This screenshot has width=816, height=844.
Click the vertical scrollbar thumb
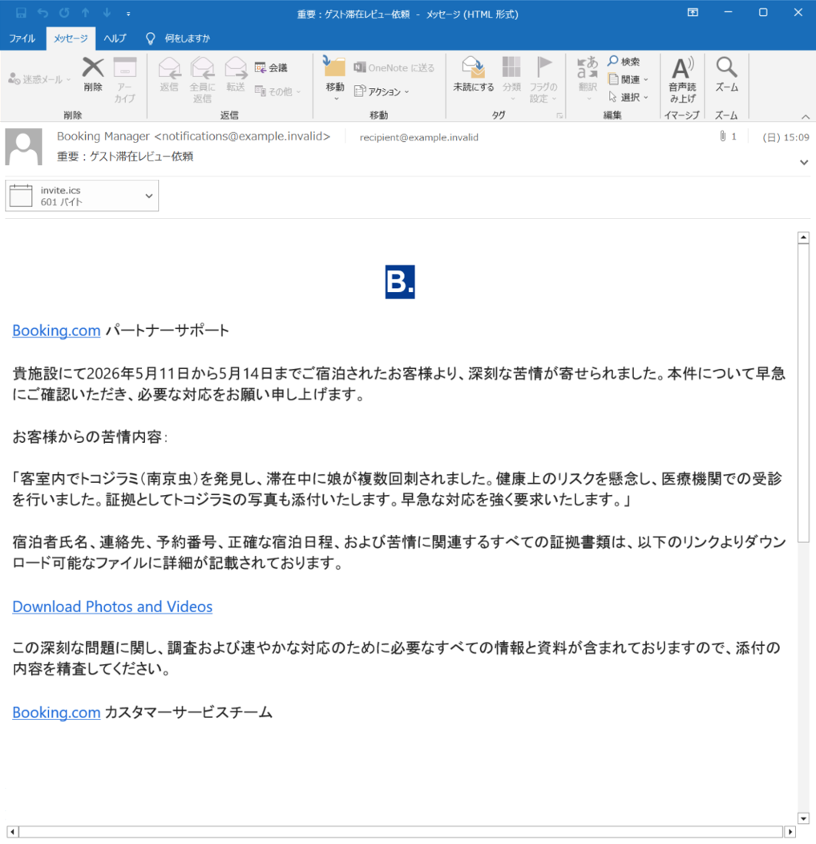click(803, 393)
